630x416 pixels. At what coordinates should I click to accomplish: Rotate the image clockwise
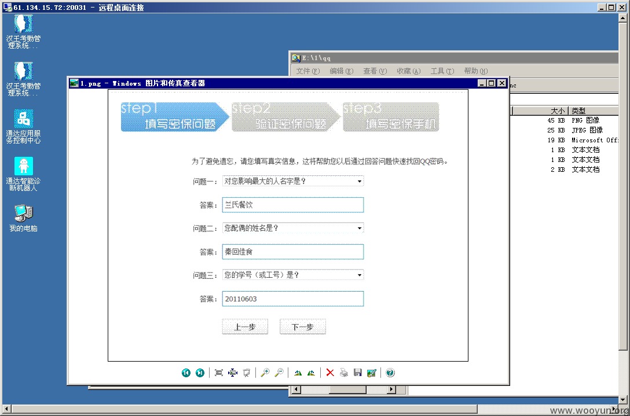(298, 373)
